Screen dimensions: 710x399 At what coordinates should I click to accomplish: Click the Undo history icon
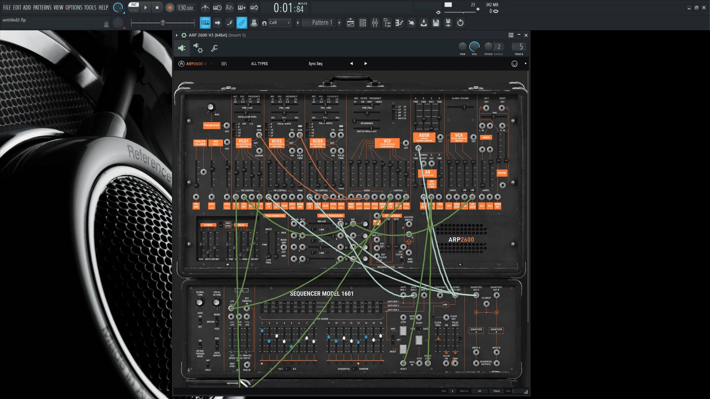460,23
